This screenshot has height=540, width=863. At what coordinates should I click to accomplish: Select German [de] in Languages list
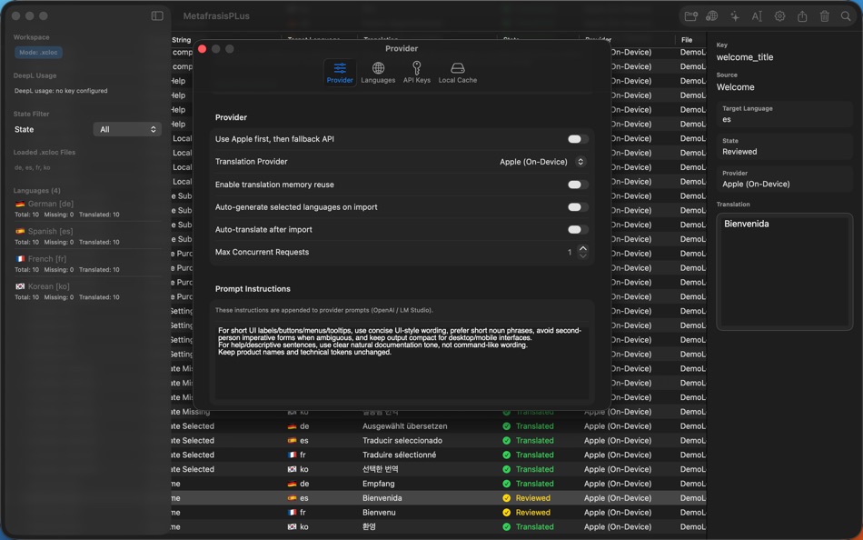tap(87, 209)
